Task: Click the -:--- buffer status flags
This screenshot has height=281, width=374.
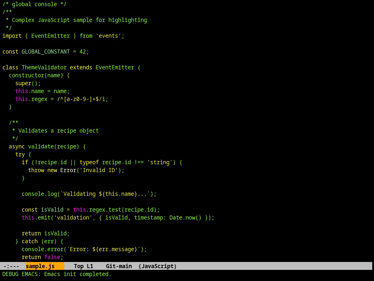Action: (11, 266)
